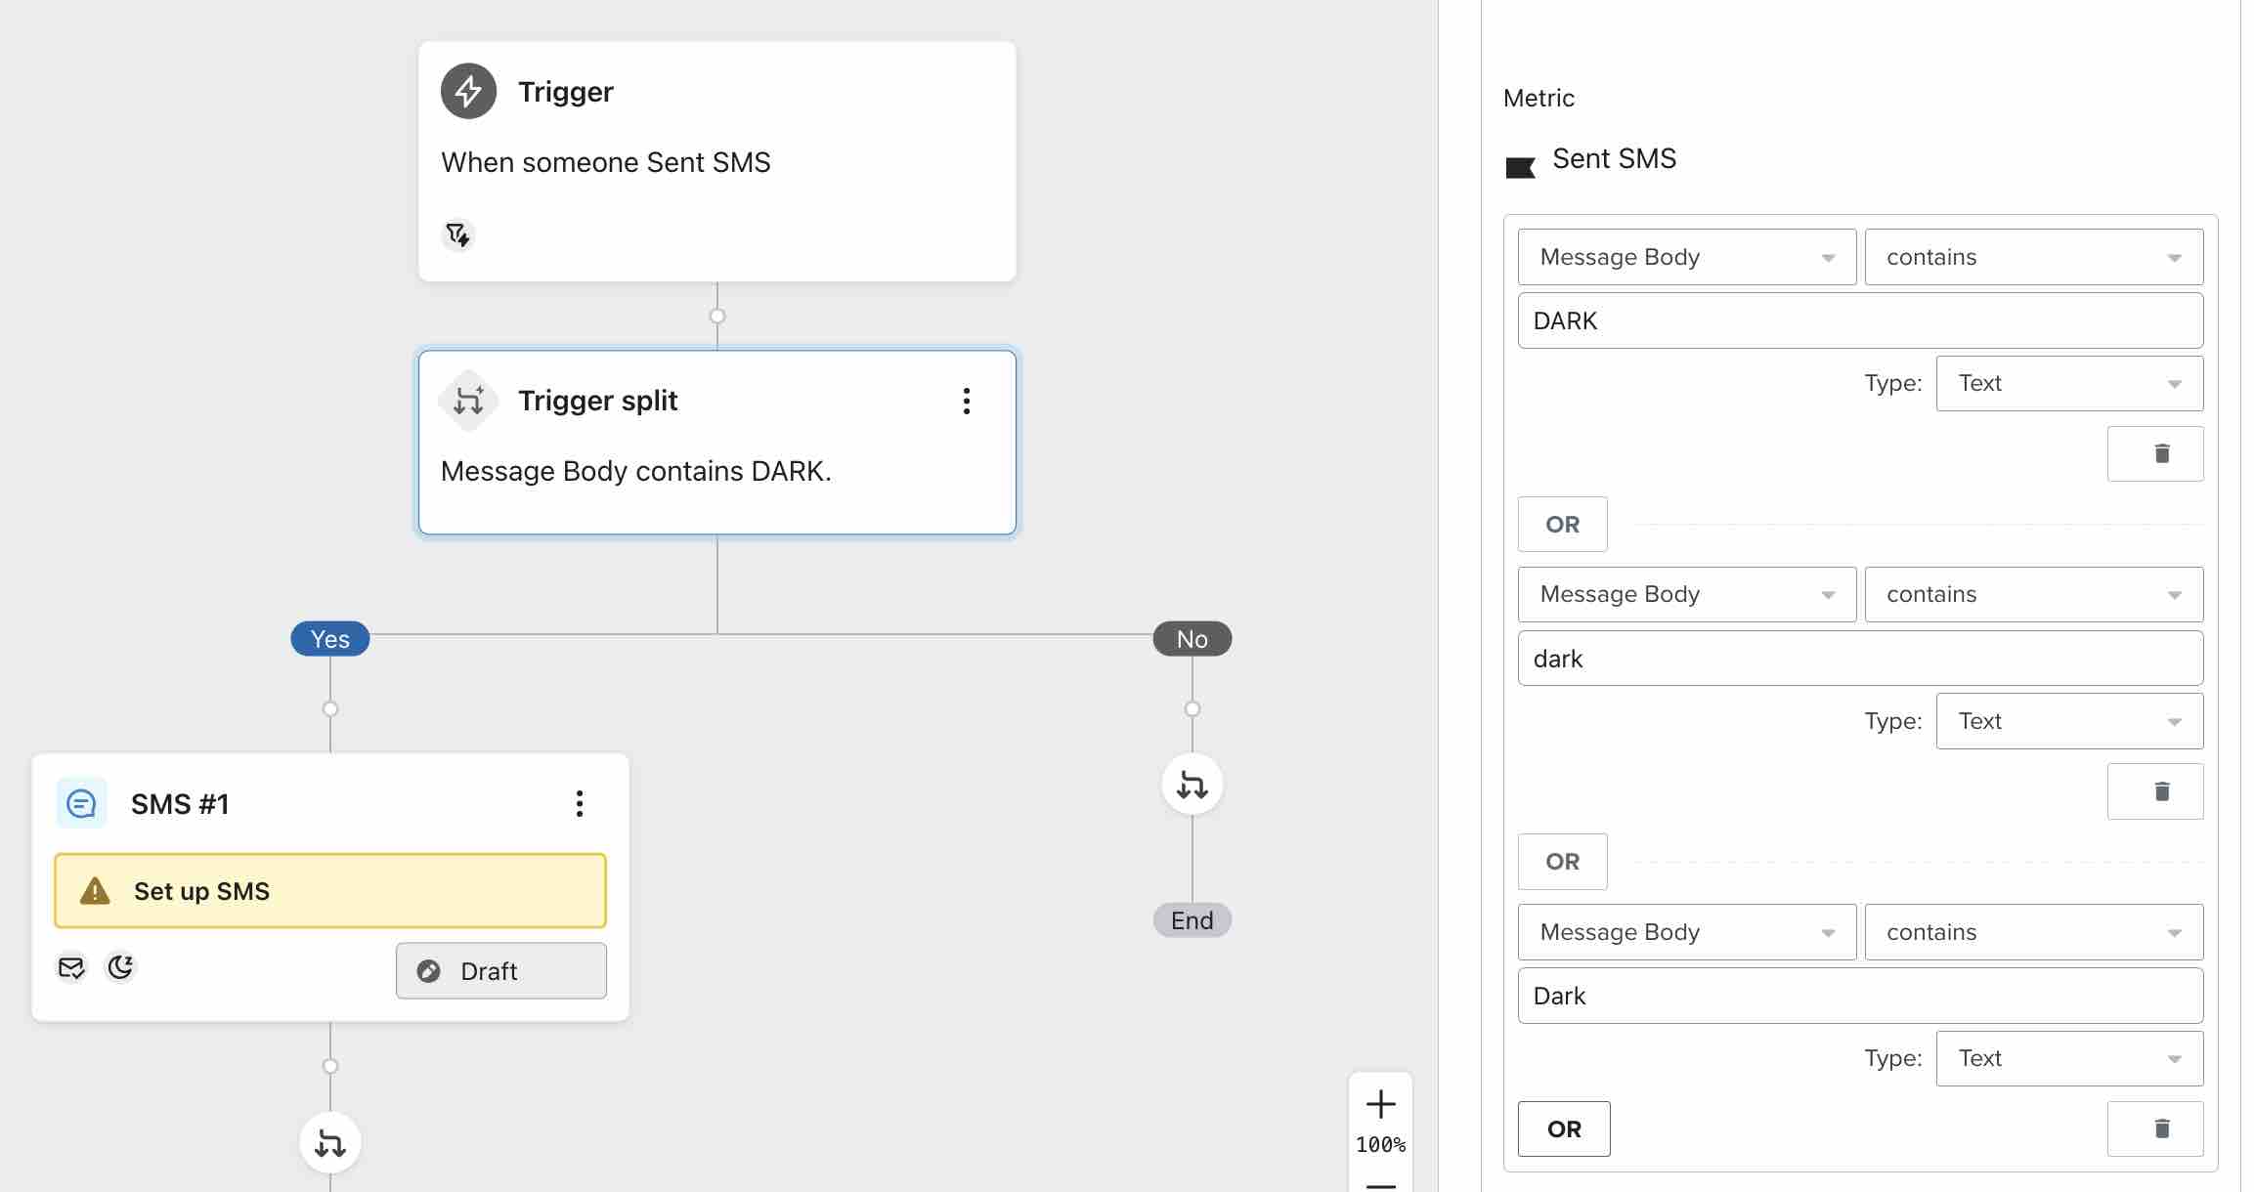Click the Trigger lightning bolt icon
The height and width of the screenshot is (1192, 2254).
[468, 90]
